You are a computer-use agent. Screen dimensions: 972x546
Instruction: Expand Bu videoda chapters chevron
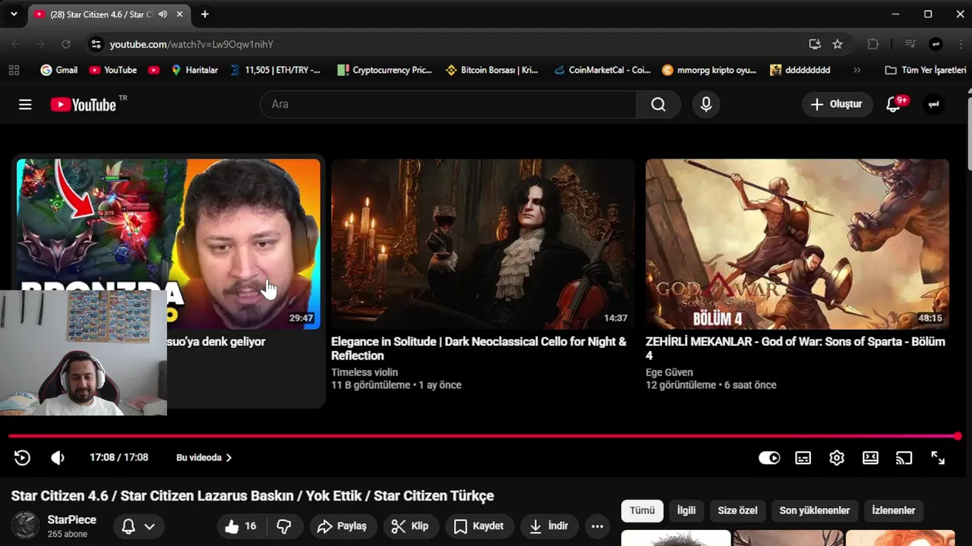(229, 457)
